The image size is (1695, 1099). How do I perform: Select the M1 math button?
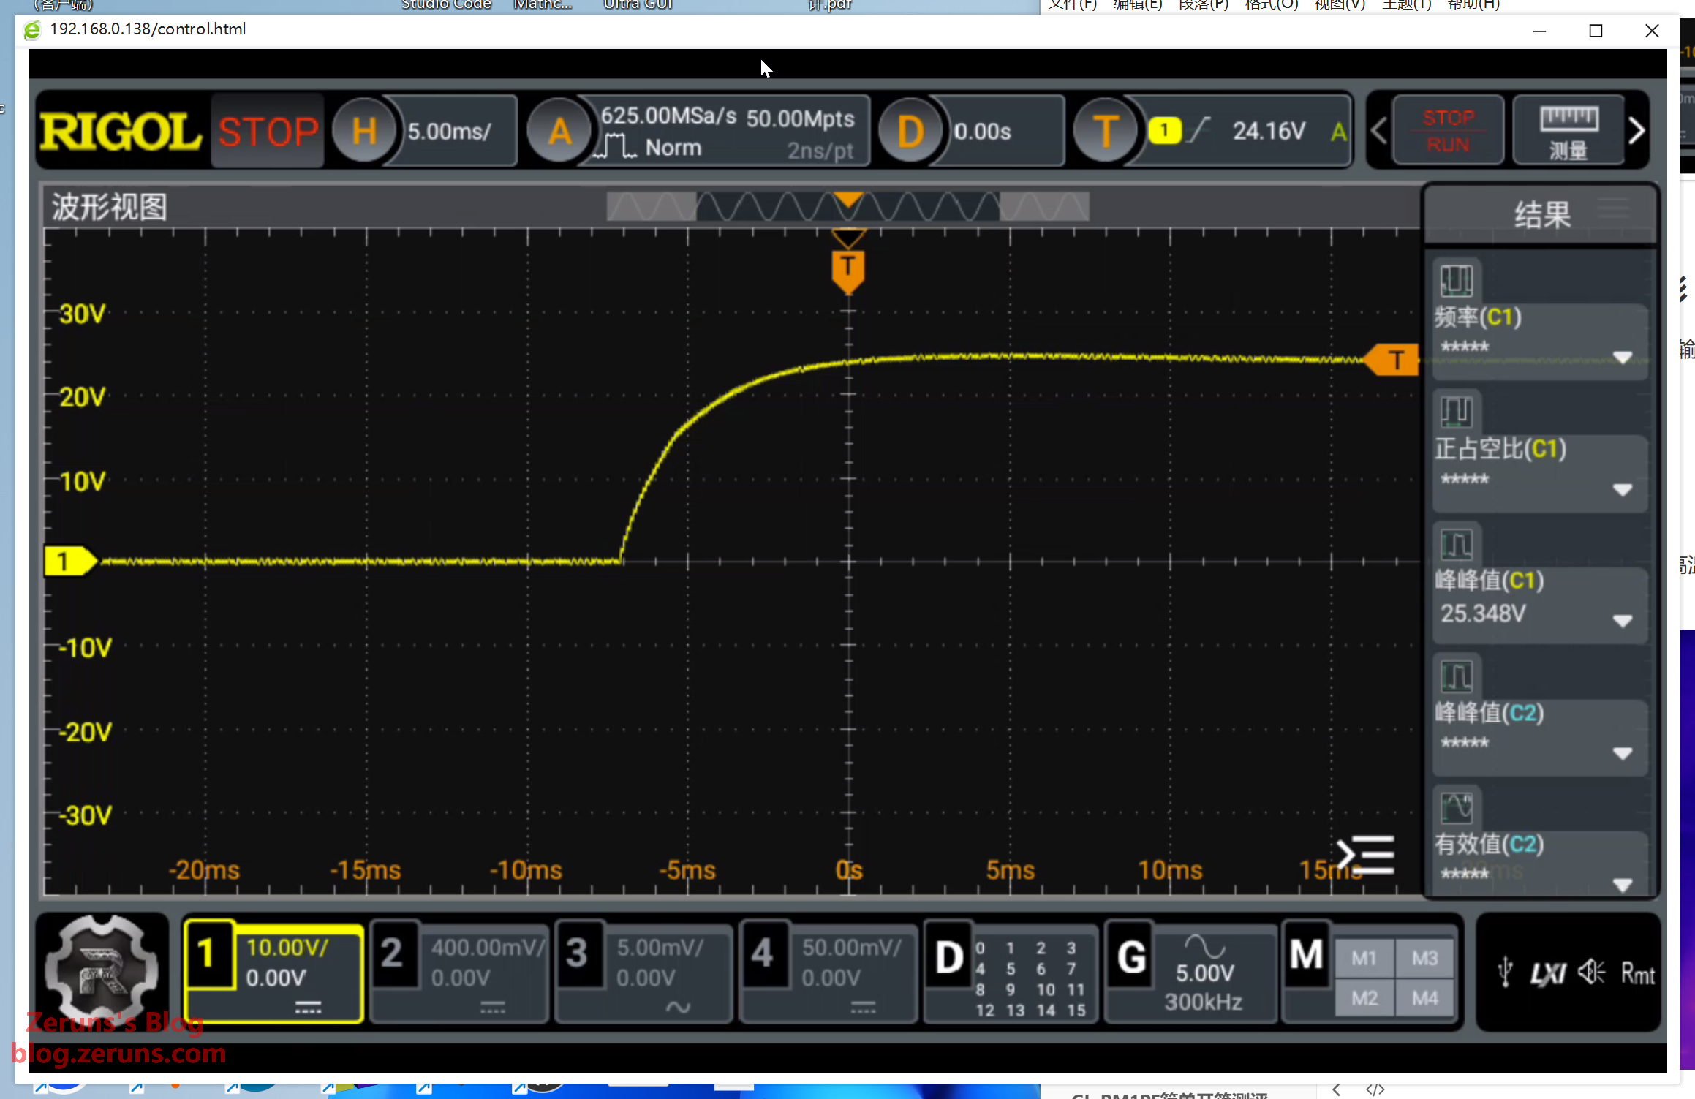[x=1364, y=958]
